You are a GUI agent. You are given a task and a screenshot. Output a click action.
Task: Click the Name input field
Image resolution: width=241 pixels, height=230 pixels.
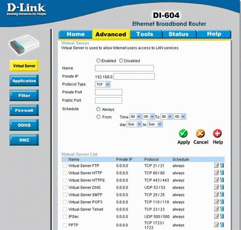[x=124, y=68]
